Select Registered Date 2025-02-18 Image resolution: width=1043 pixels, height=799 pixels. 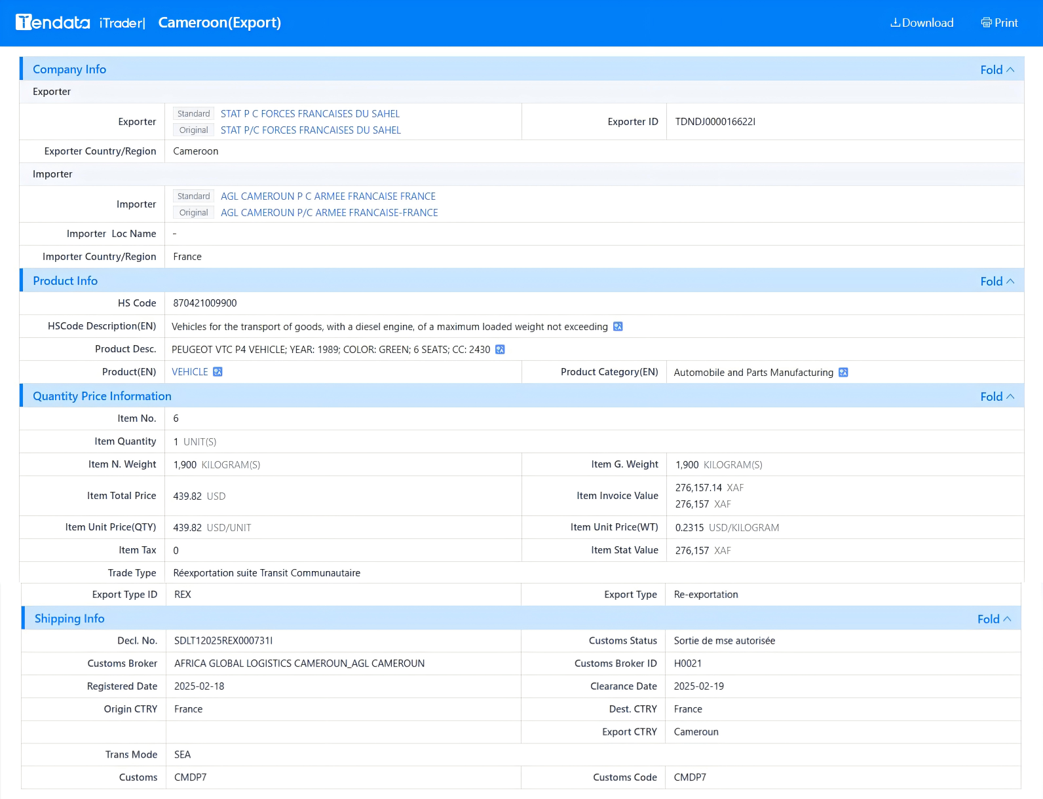click(x=199, y=686)
